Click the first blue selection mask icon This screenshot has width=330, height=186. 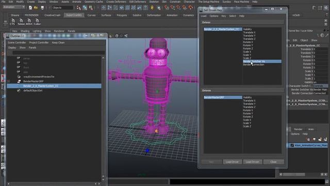(x=104, y=8)
